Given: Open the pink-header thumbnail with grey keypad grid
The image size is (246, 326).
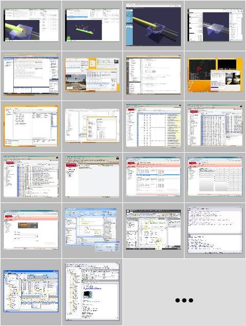Looking at the screenshot, I should (x=215, y=177).
